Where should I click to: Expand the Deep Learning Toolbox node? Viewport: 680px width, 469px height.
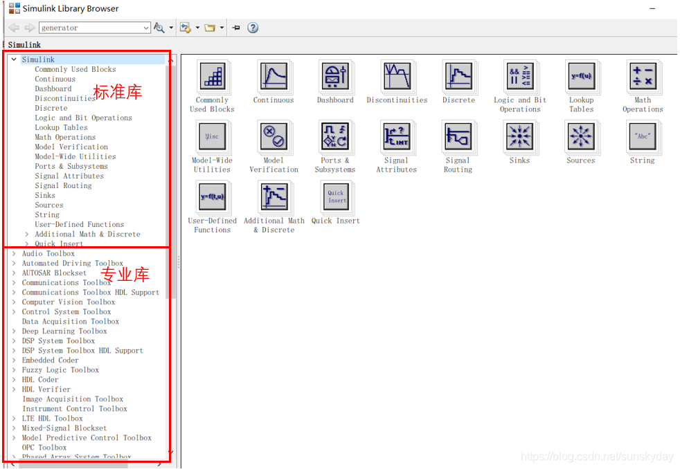tap(14, 331)
